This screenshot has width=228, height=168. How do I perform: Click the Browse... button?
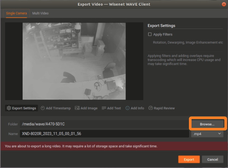(207, 124)
